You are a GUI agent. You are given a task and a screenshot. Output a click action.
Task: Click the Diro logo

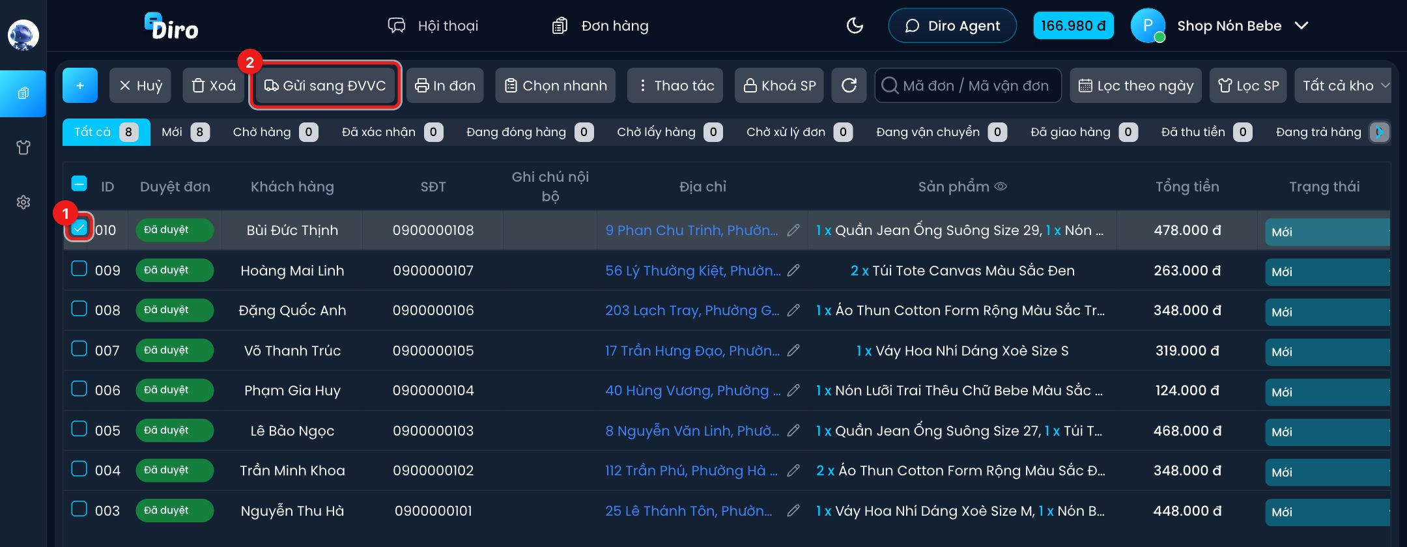pos(171,27)
